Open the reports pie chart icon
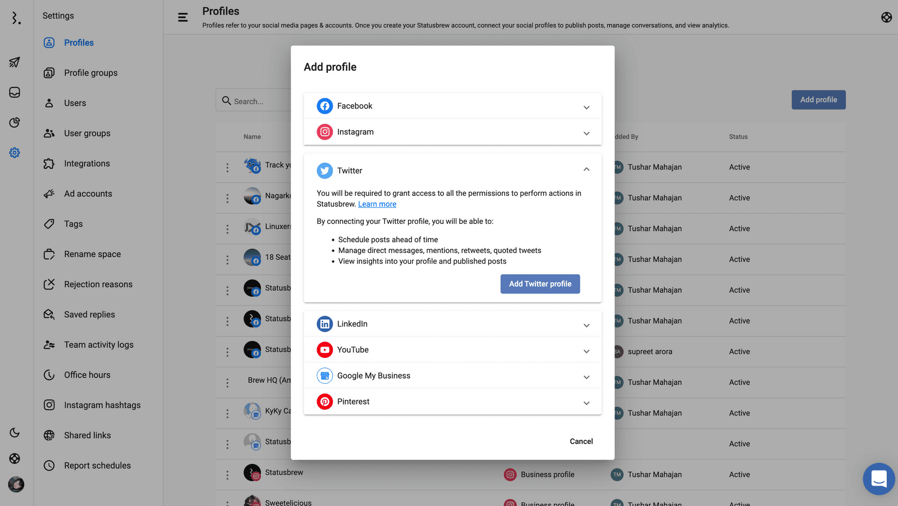This screenshot has height=506, width=898. click(15, 122)
